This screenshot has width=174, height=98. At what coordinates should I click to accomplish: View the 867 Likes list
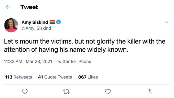click(88, 77)
